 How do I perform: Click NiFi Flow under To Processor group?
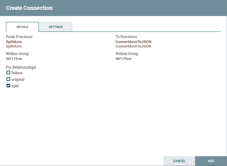click(x=123, y=59)
